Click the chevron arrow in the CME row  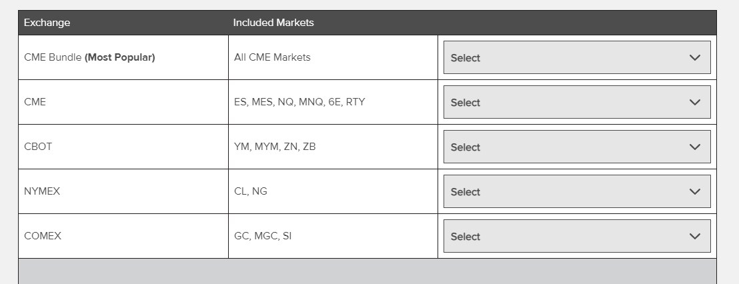pyautogui.click(x=694, y=103)
